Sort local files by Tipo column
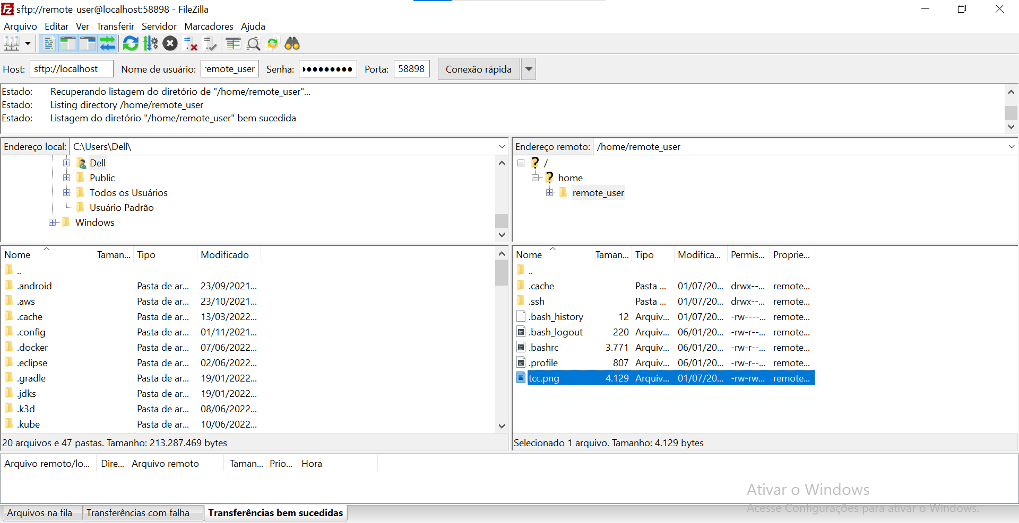The height and width of the screenshot is (523, 1019). [x=165, y=255]
